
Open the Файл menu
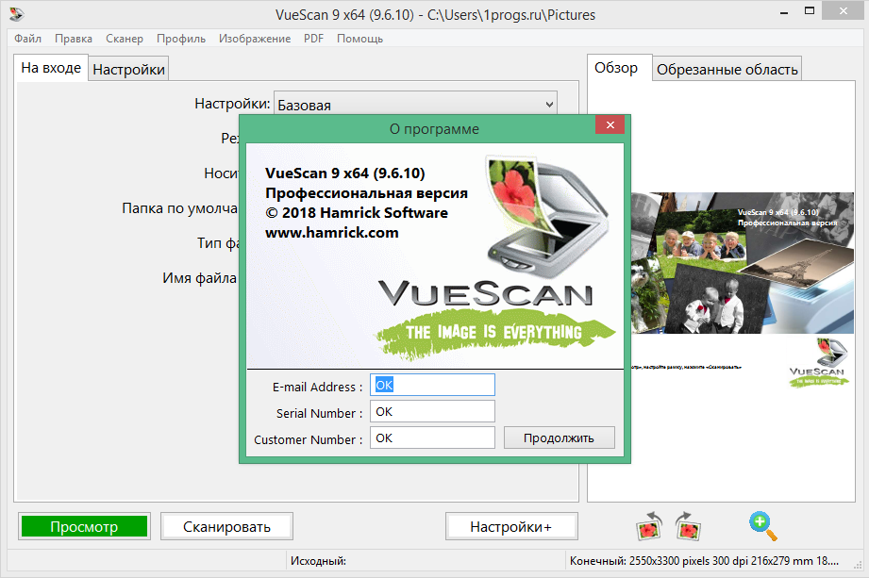pos(26,39)
